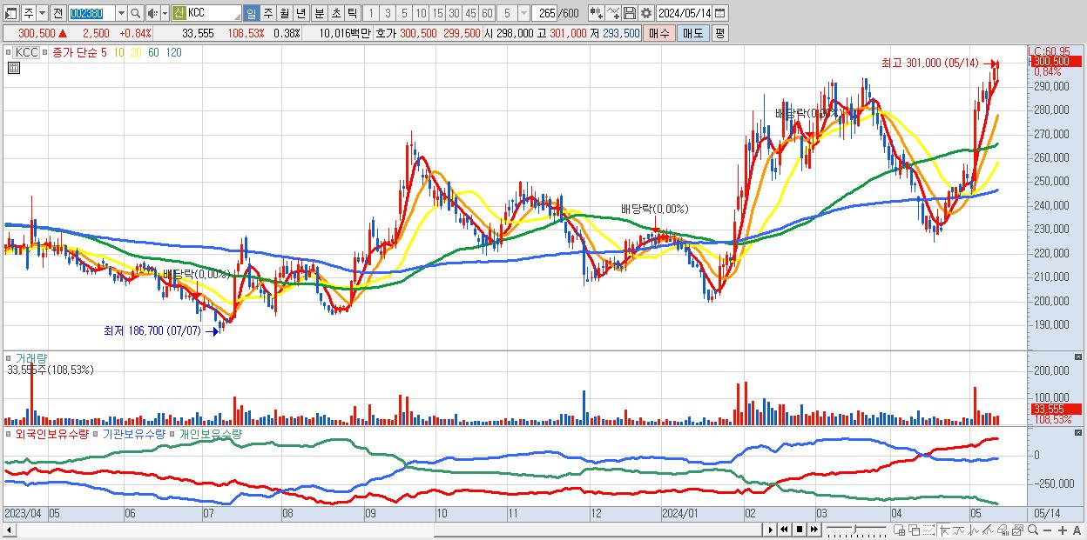Click the date field 2024/05/14
The image size is (1087, 540).
[685, 13]
